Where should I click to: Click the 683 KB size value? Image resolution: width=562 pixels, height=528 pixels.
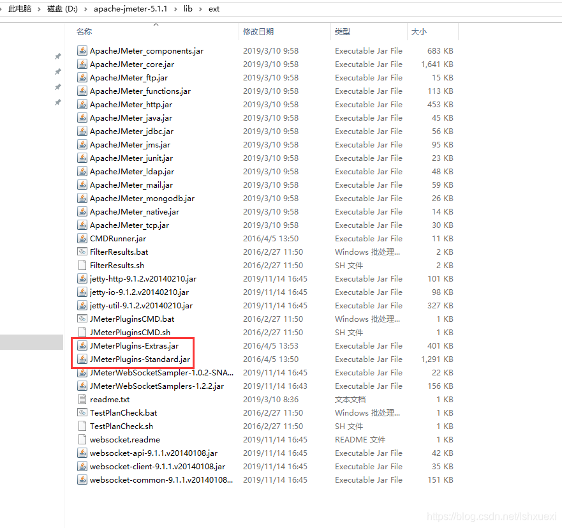point(440,51)
